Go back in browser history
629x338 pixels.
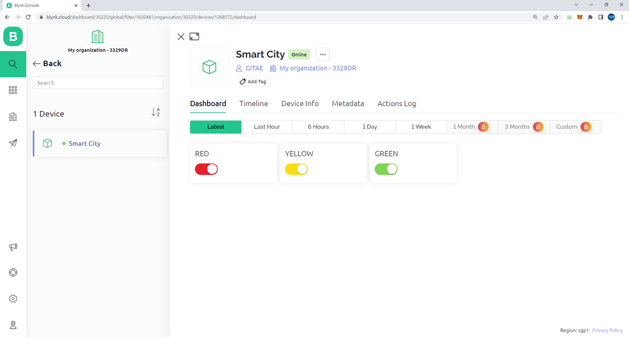click(7, 17)
